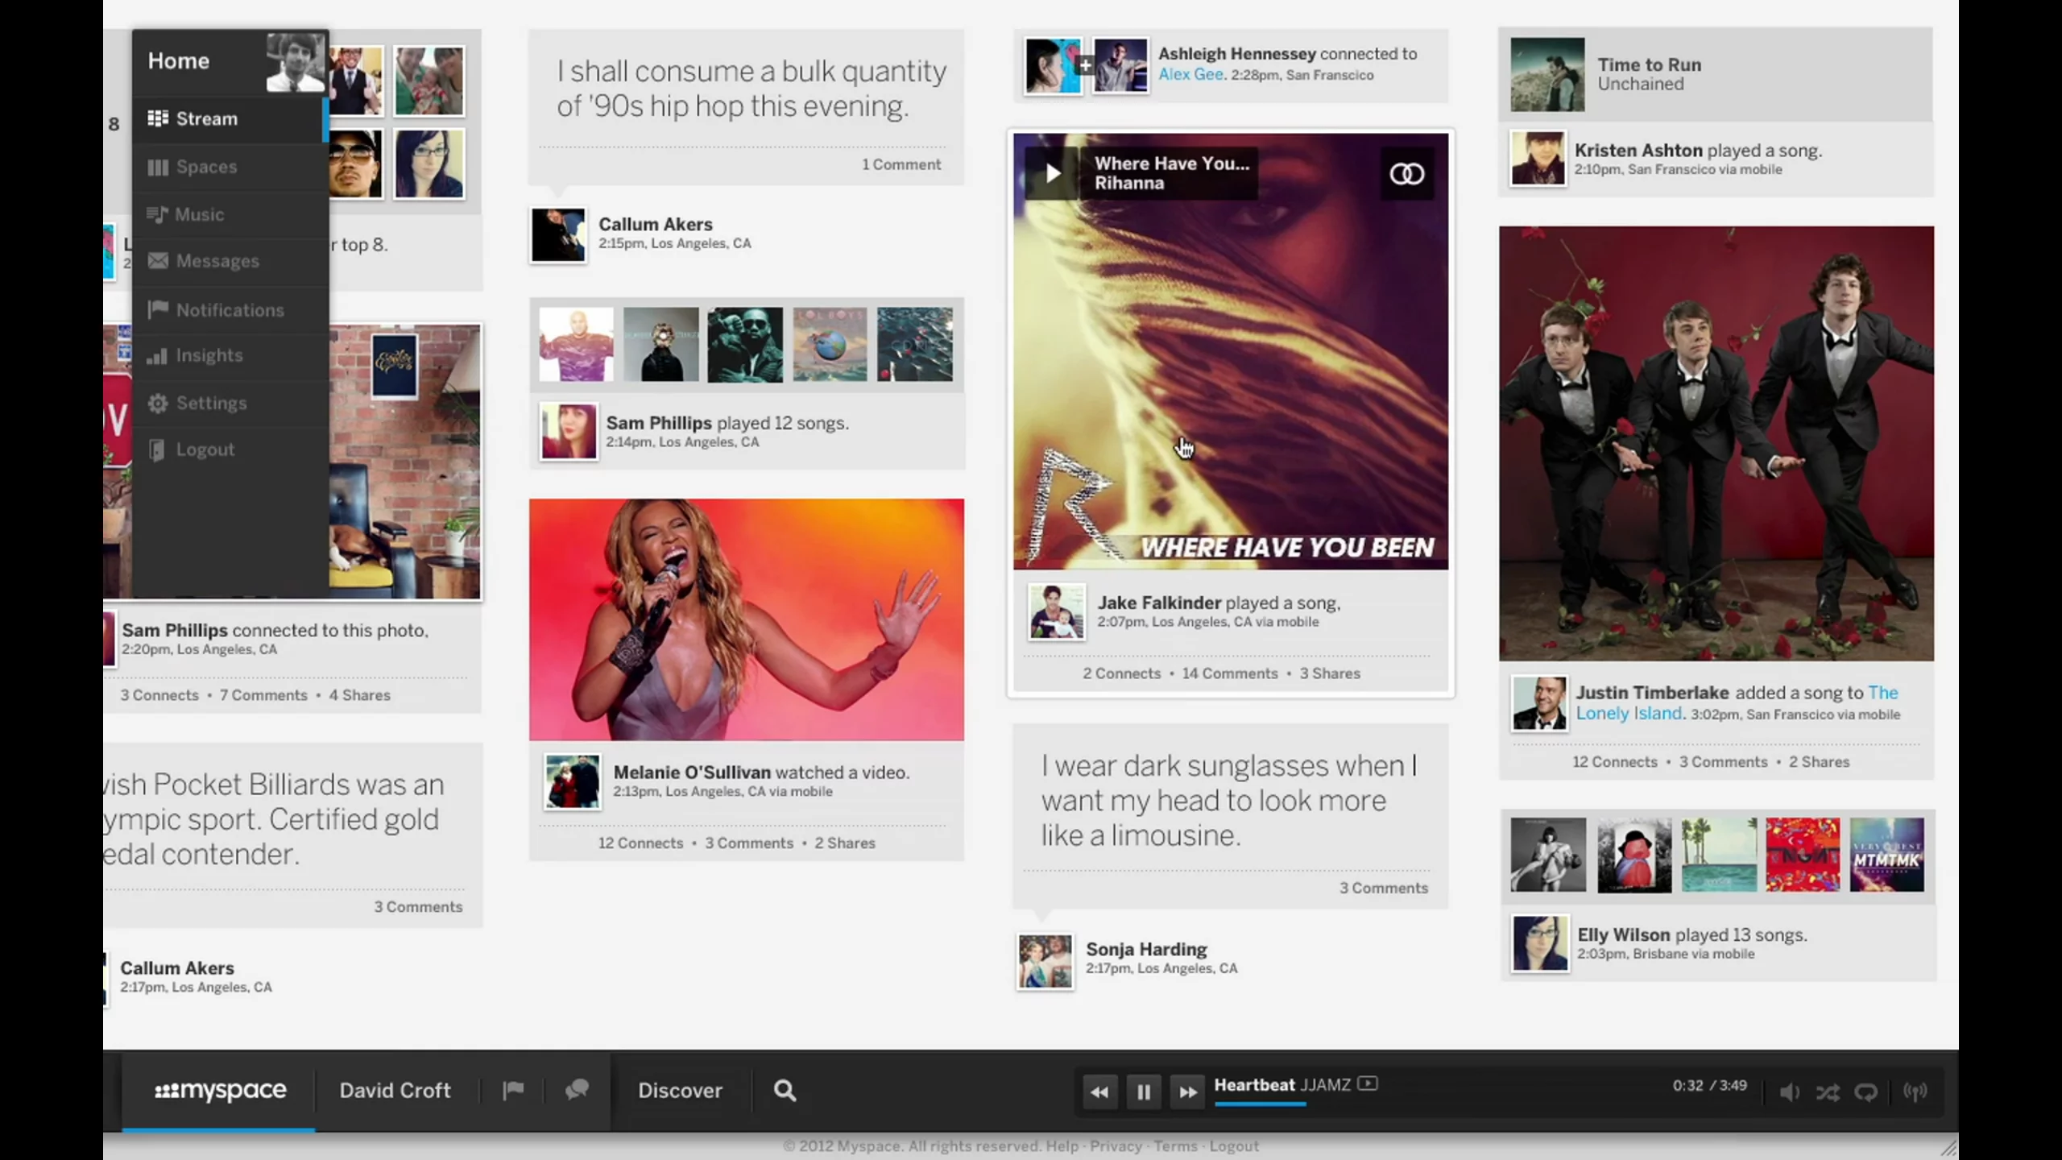2062x1160 pixels.
Task: Expand the connect rings on the Rihanna video
Action: (1407, 174)
